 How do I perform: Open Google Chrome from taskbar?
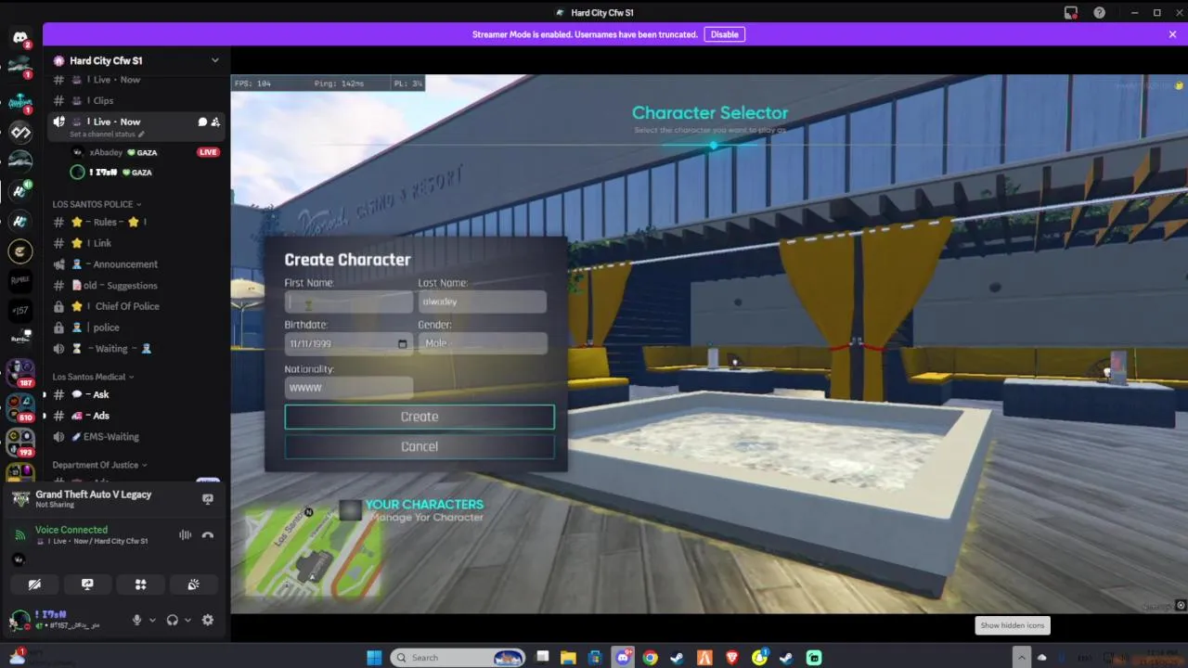pyautogui.click(x=651, y=658)
